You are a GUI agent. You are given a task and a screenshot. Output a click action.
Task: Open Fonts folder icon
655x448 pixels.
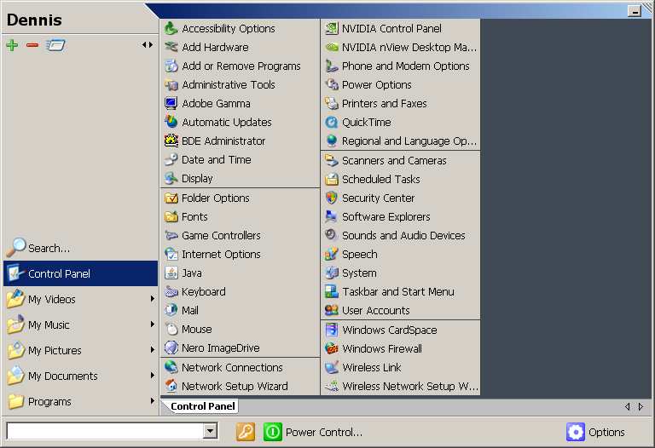point(171,216)
